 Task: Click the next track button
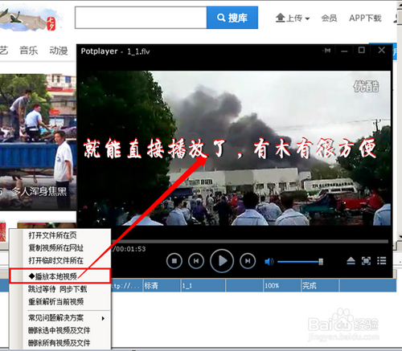coord(248,261)
